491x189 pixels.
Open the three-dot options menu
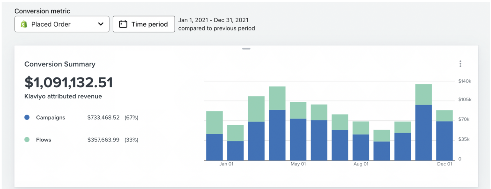[460, 64]
